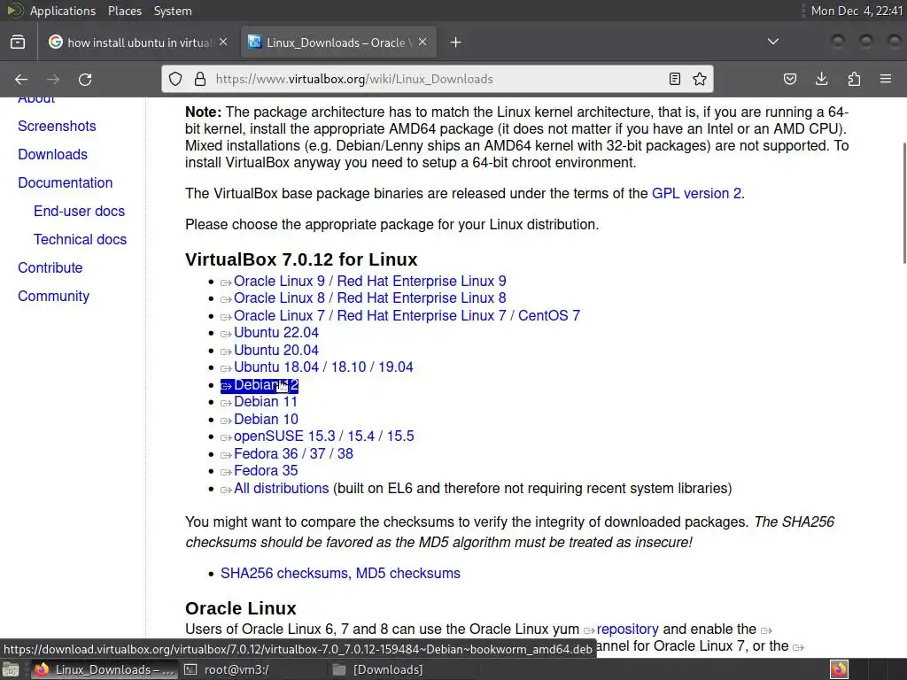The image size is (907, 680).
Task: Click the page vertical scrollbar thumb
Action: point(903,203)
